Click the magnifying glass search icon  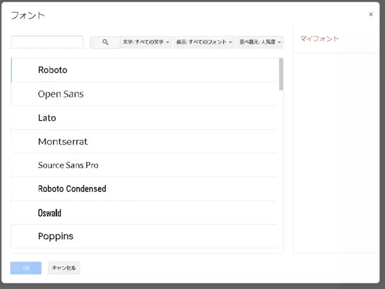point(105,42)
